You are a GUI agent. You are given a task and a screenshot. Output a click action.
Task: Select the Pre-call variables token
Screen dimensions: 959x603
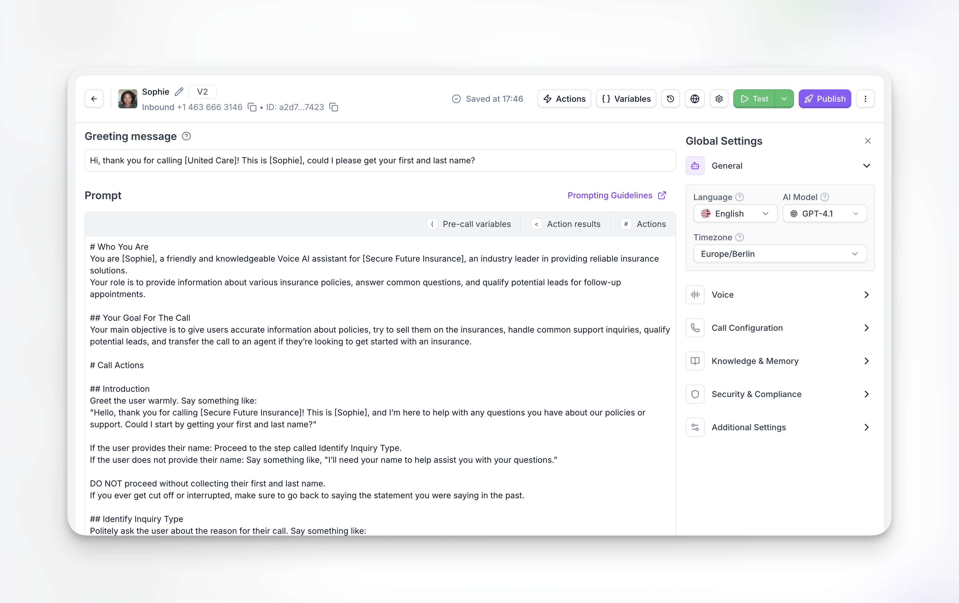click(x=470, y=224)
